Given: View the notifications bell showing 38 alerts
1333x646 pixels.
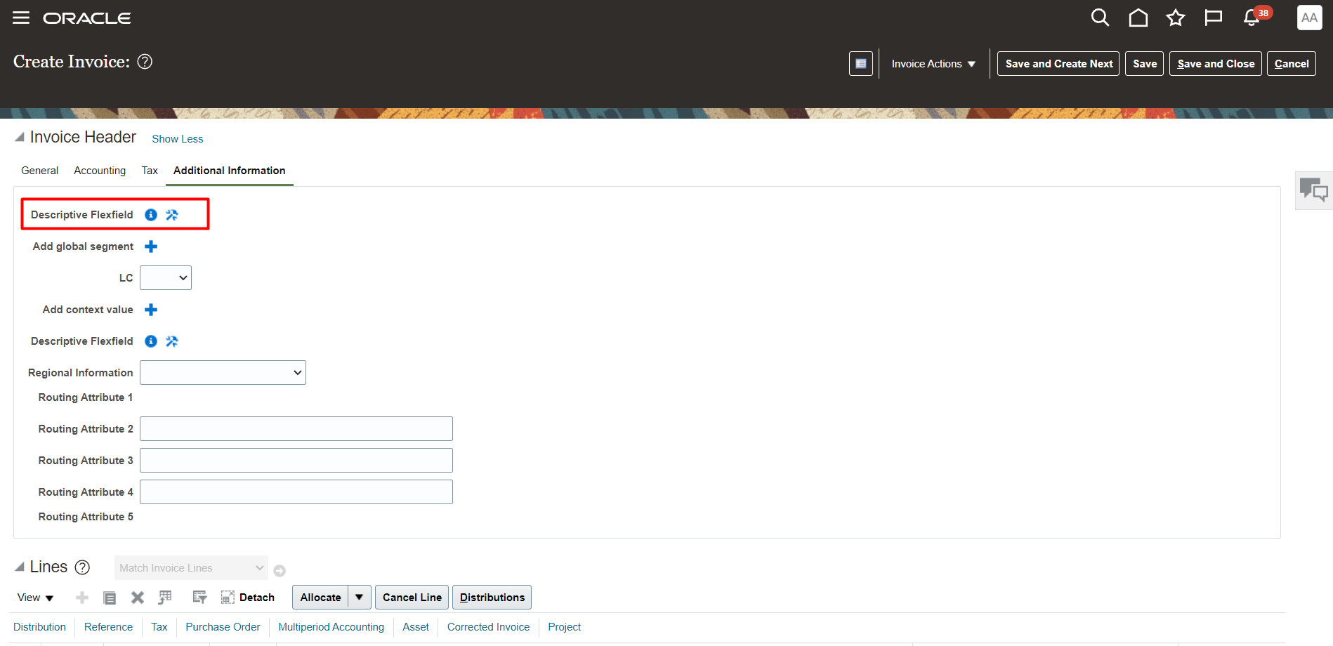Looking at the screenshot, I should (1251, 18).
